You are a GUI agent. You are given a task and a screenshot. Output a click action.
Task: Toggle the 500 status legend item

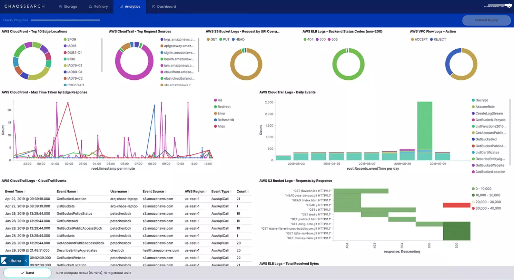click(x=320, y=39)
